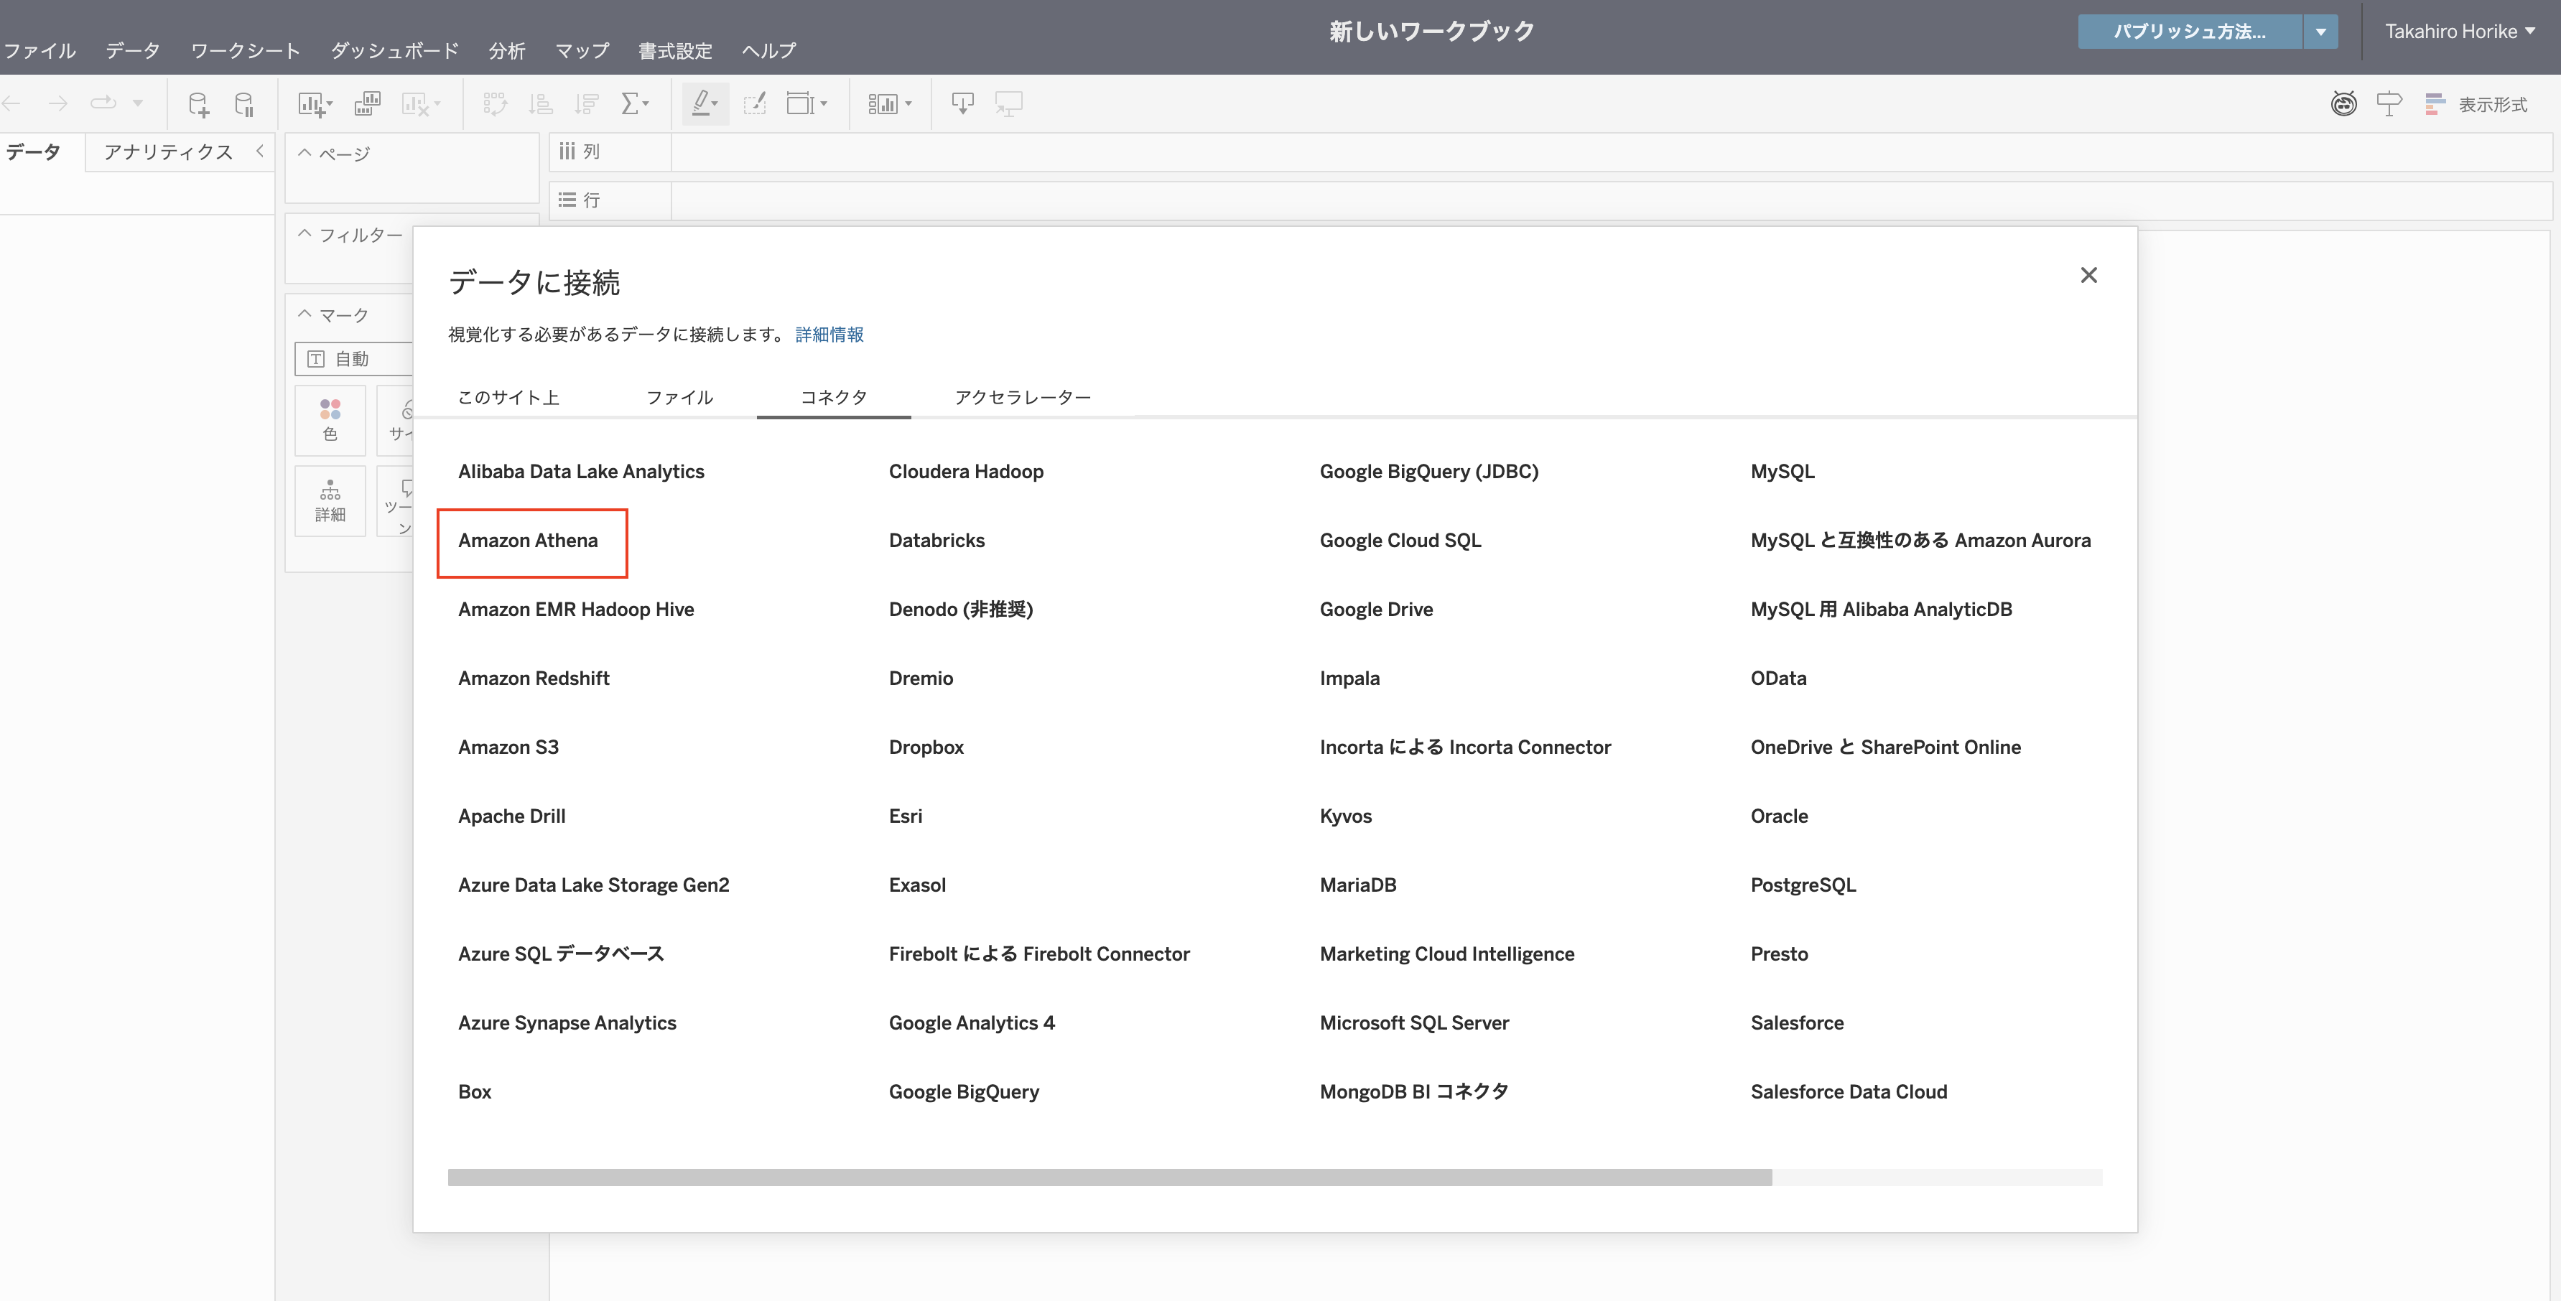Image resolution: width=2561 pixels, height=1301 pixels.
Task: Click the Duplicate sheet icon
Action: click(x=368, y=103)
